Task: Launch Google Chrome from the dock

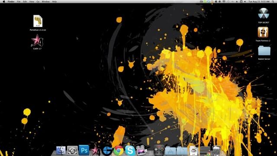Action: [119, 151]
